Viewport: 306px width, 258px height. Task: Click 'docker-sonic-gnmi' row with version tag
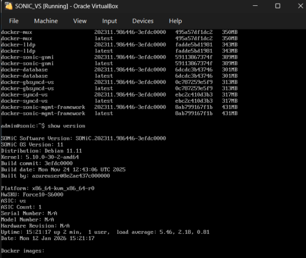[x=119, y=57]
